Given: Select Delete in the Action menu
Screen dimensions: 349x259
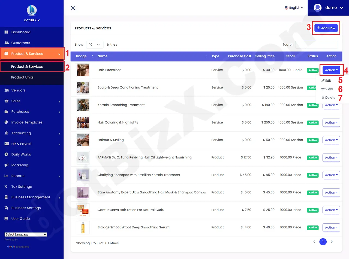Looking at the screenshot, I should pyautogui.click(x=328, y=98).
